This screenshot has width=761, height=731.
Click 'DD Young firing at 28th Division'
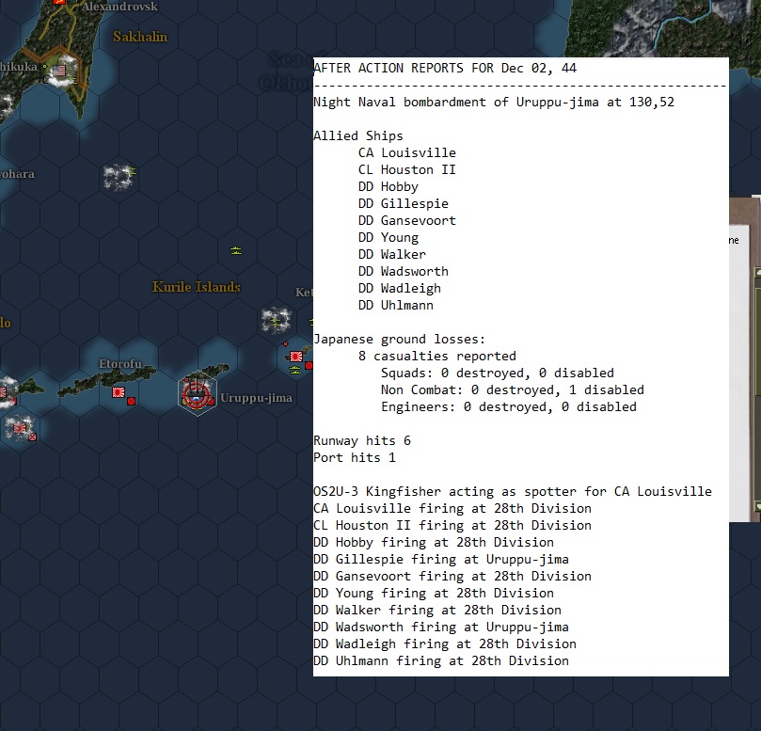(434, 594)
